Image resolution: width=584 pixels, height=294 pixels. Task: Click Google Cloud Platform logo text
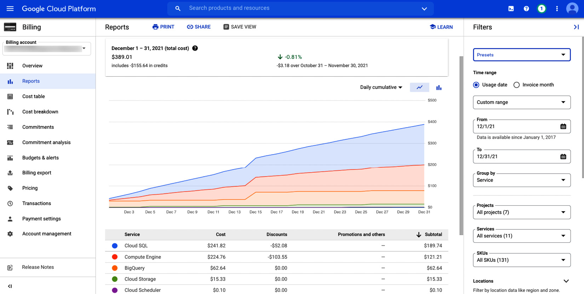click(59, 9)
